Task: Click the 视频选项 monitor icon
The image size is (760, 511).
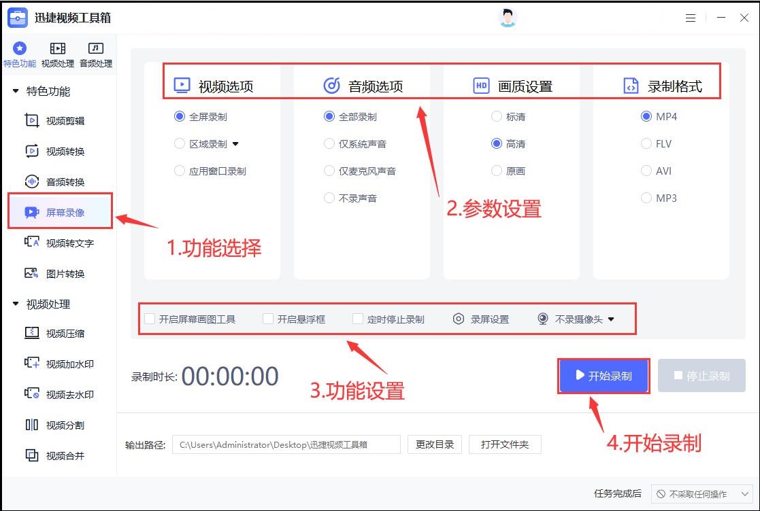Action: click(x=182, y=86)
